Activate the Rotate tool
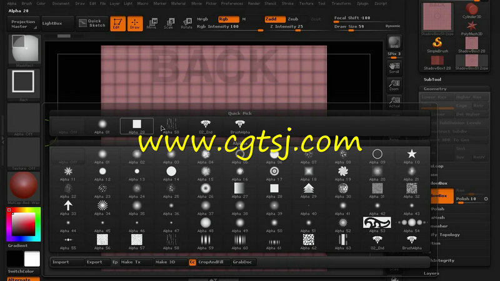The height and width of the screenshot is (281, 500). click(x=186, y=24)
